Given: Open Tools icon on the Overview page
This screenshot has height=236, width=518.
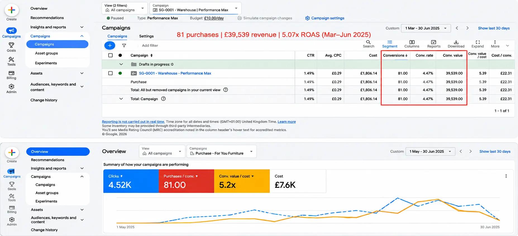Looking at the screenshot, I should coord(12,196).
